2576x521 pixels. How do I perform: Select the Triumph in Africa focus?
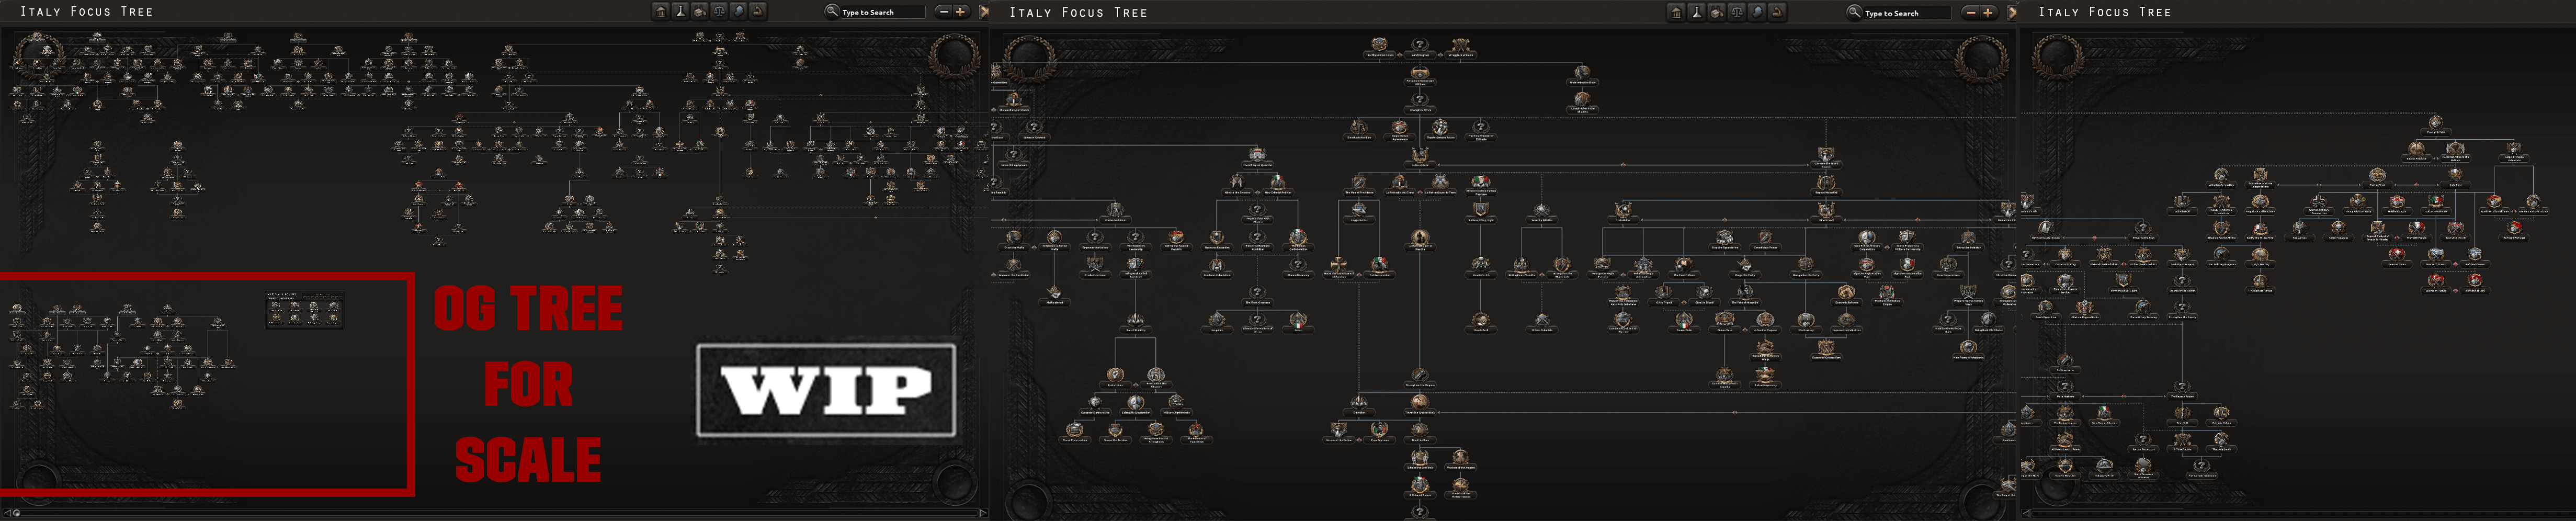(x=1419, y=104)
